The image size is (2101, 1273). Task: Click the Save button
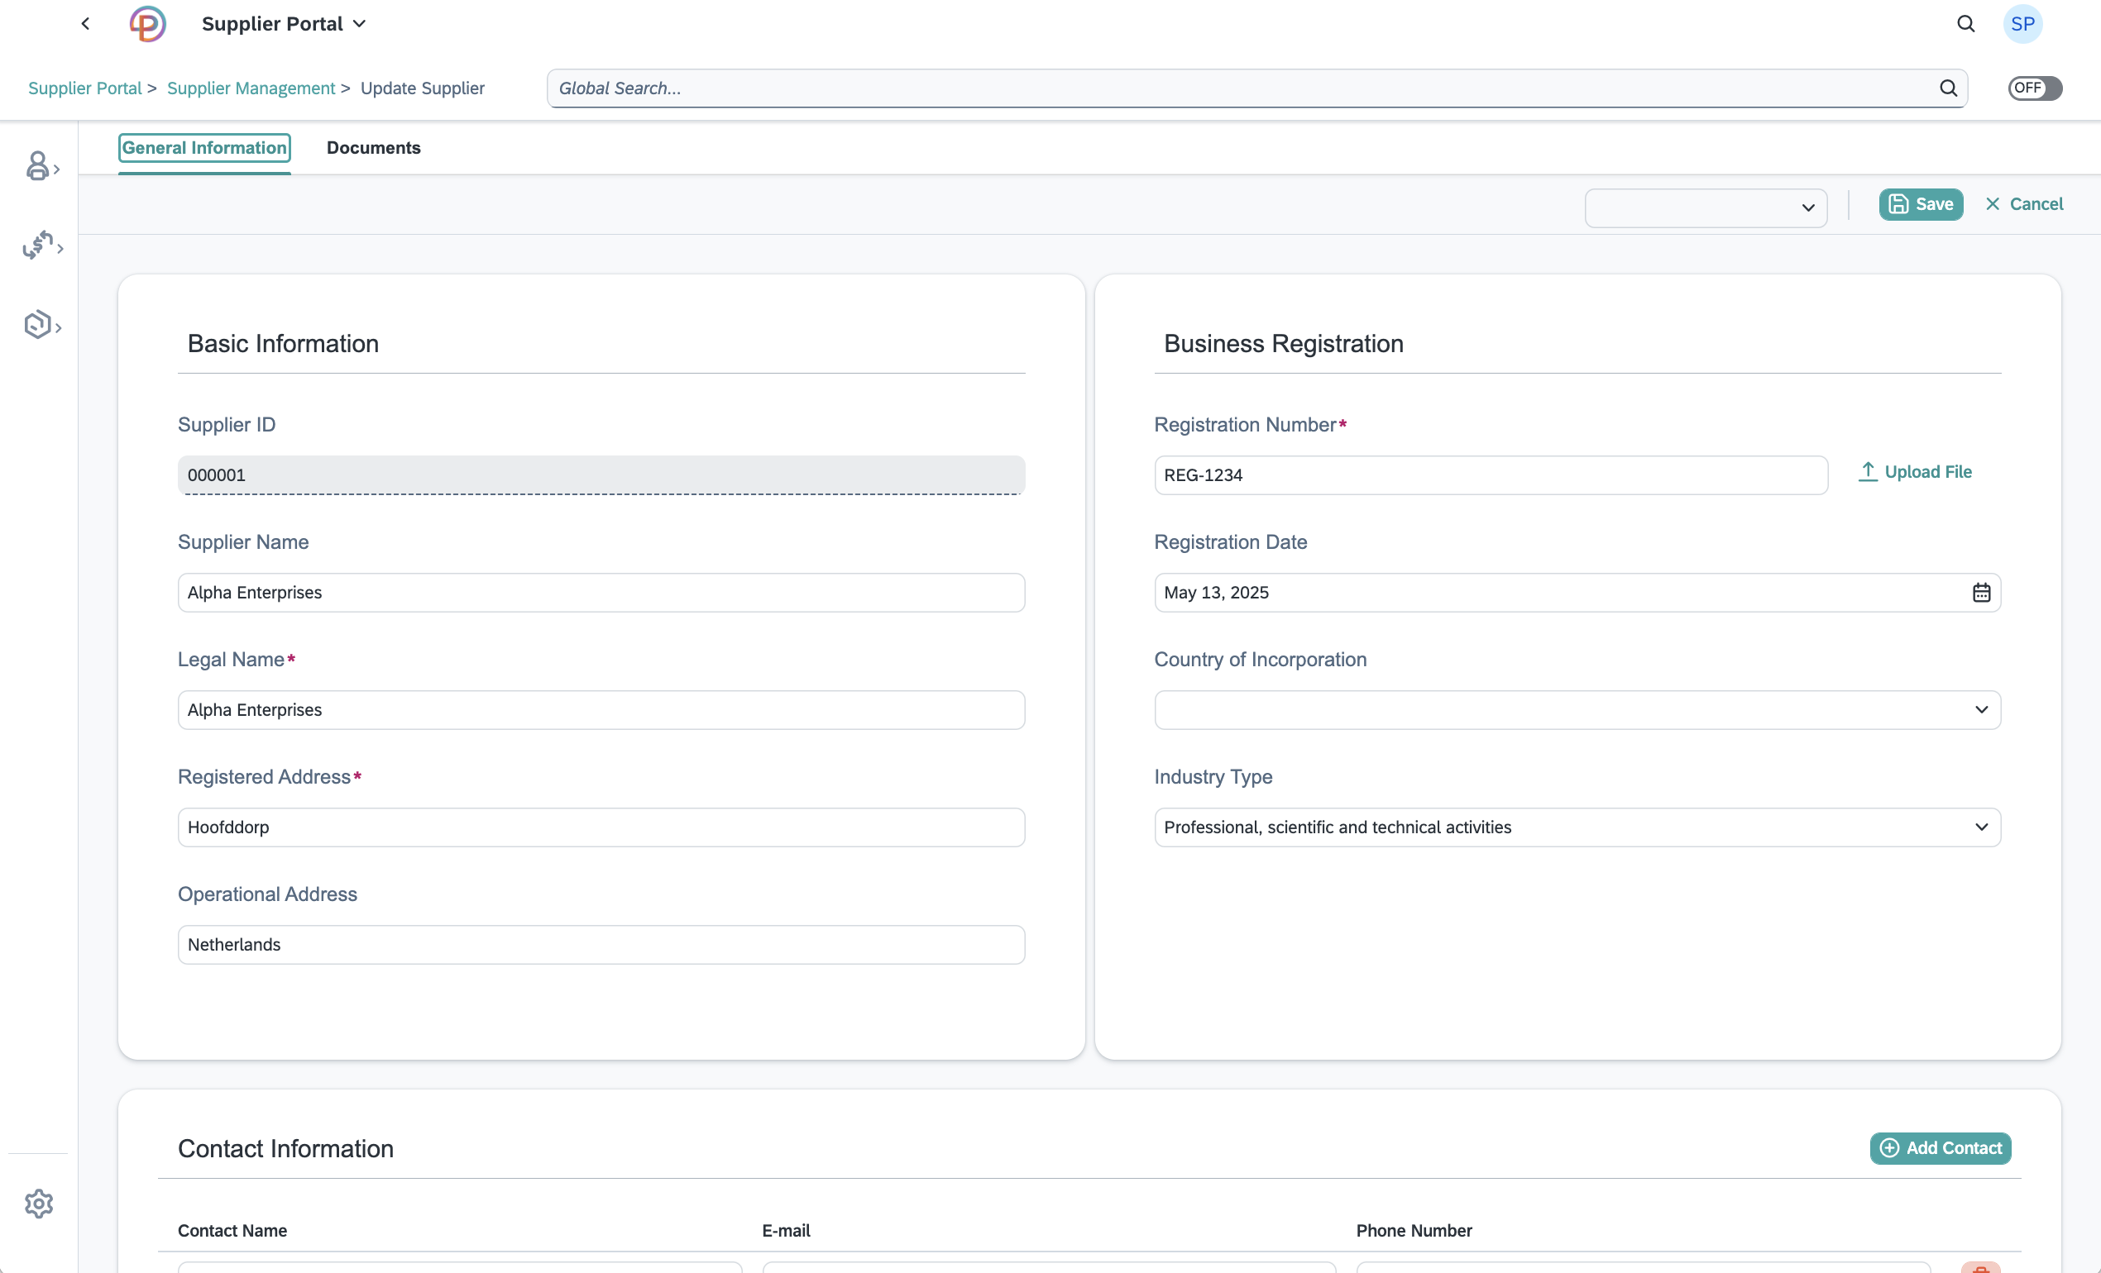(x=1921, y=204)
